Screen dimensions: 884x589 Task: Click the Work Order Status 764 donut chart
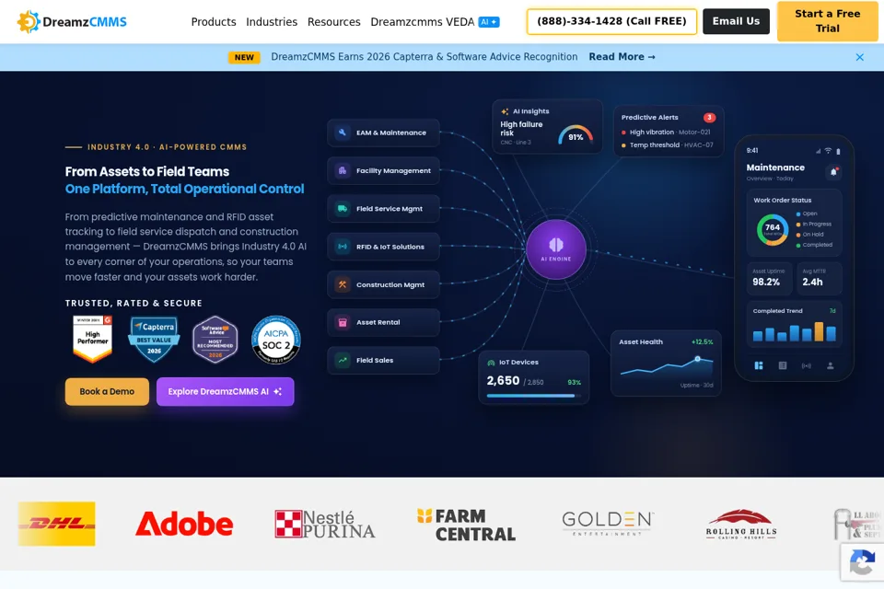[x=773, y=229]
